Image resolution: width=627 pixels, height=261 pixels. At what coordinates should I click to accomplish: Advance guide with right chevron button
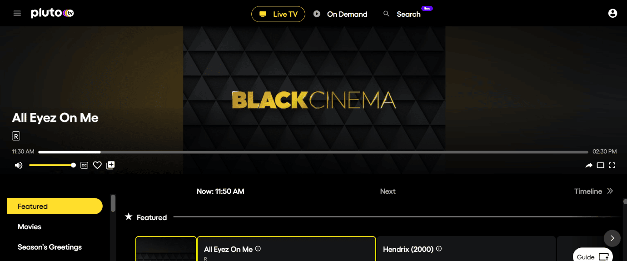tap(612, 238)
